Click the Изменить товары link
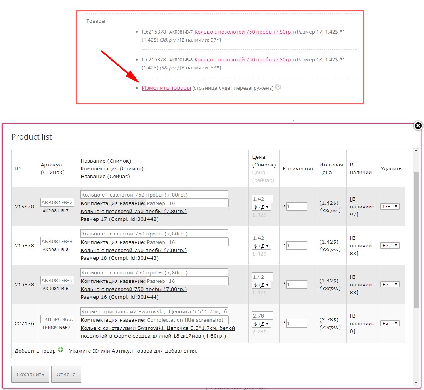This screenshot has height=390, width=424. pyautogui.click(x=166, y=88)
